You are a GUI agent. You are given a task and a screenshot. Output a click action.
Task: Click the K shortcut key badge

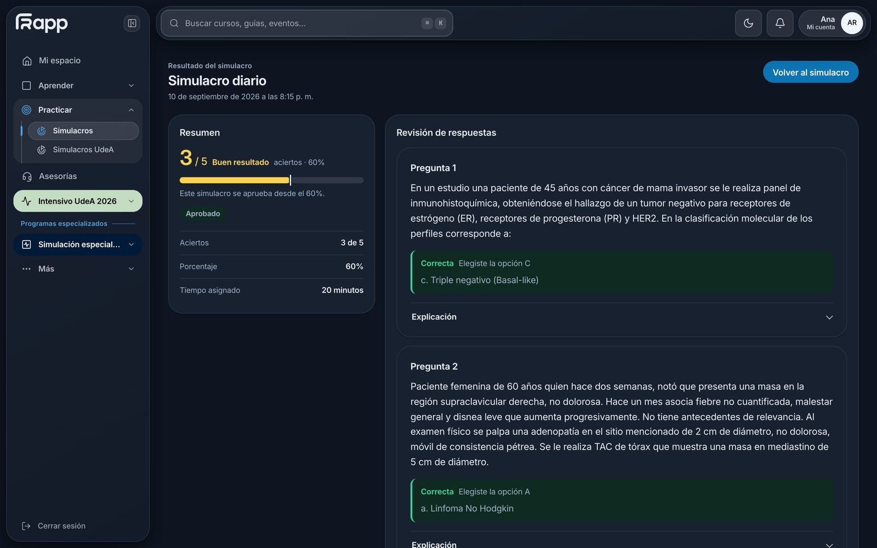click(x=441, y=23)
